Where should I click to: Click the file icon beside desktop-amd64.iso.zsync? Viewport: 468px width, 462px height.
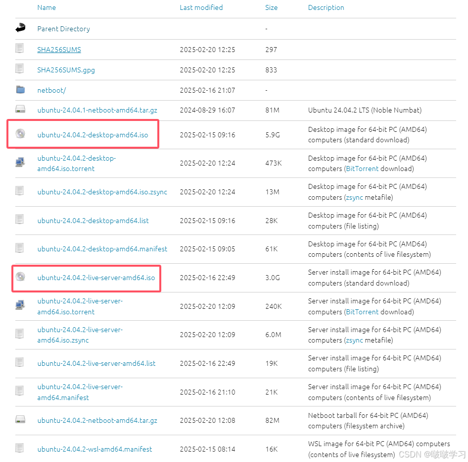(20, 191)
